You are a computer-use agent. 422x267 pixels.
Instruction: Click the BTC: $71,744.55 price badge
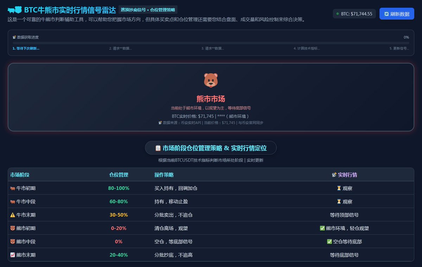tap(354, 14)
